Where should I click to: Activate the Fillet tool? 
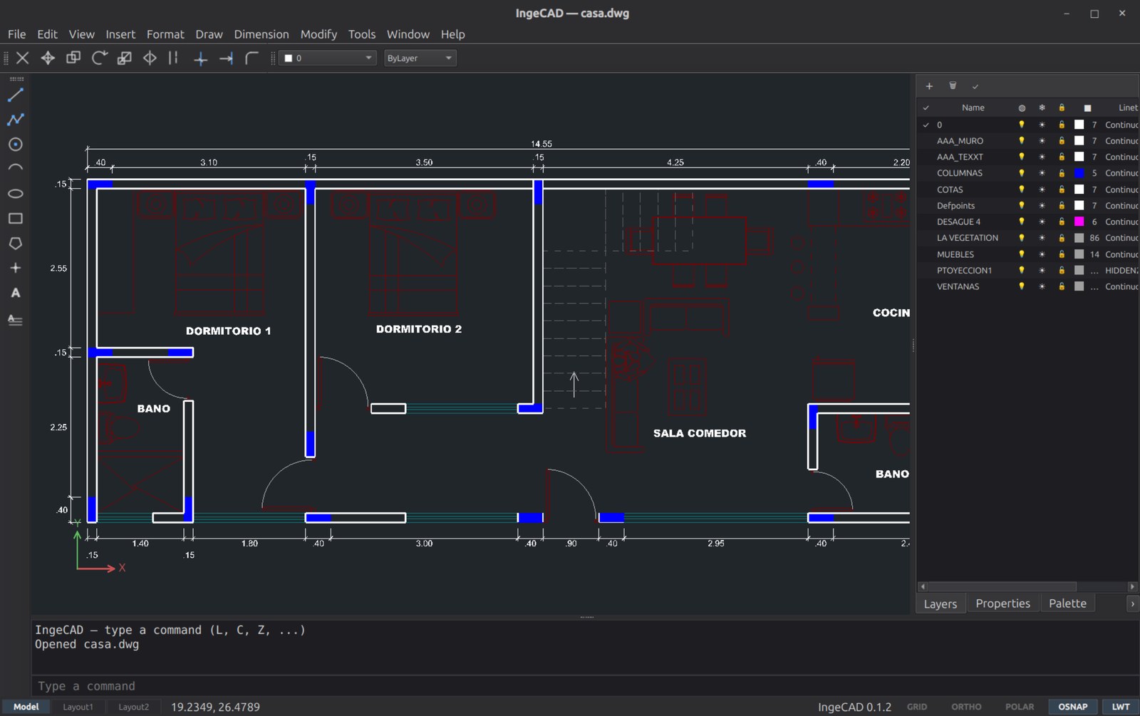click(252, 58)
